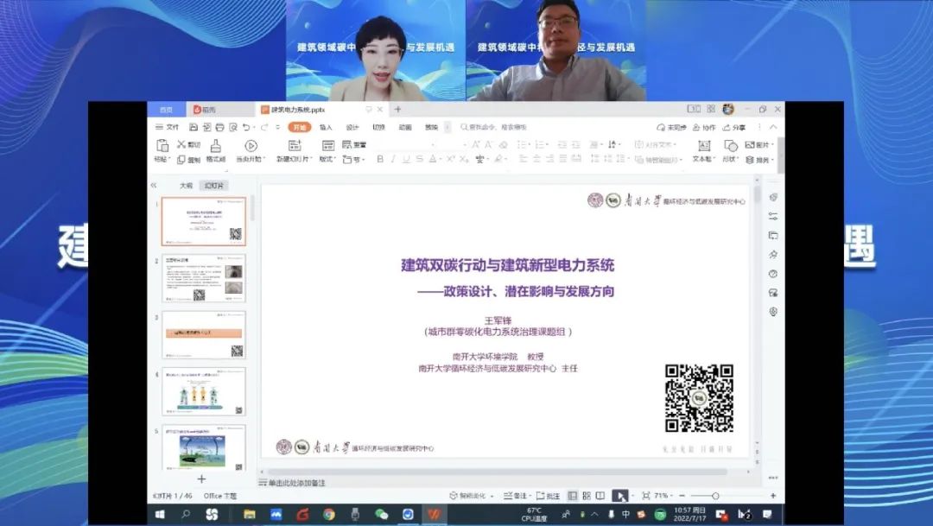Insert a Text Box from the ribbon
Viewport: 933px width, 526px height.
point(704,146)
